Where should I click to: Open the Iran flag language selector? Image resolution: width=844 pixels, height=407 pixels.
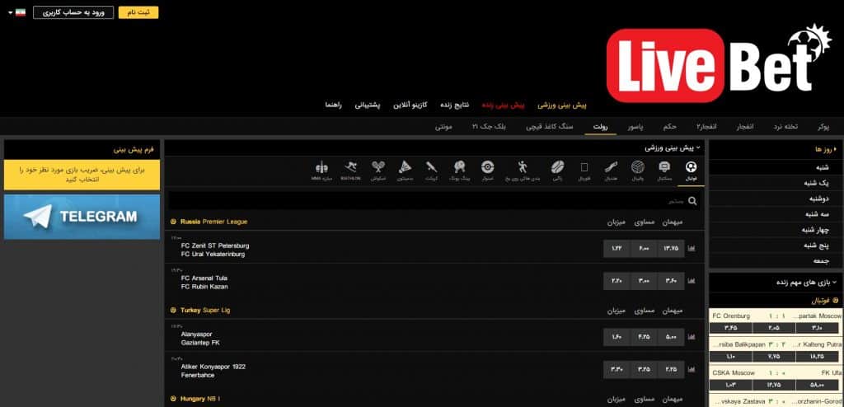click(x=17, y=12)
